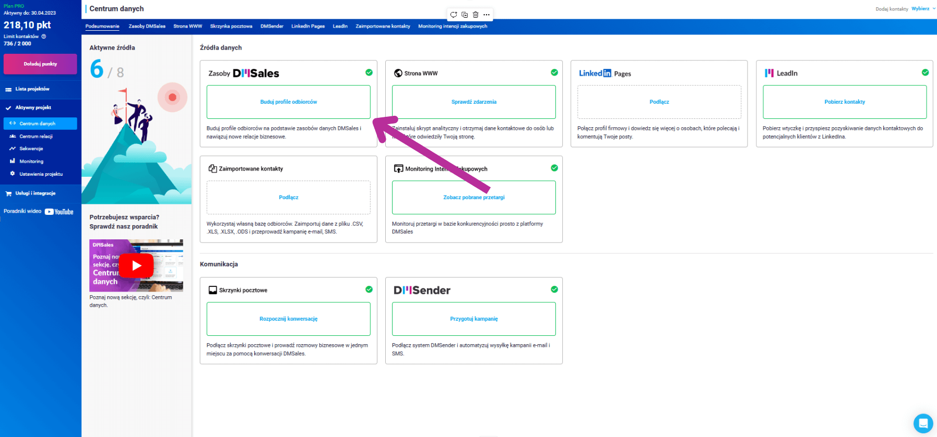Click the globe icon on Strona WWW card
937x437 pixels.
(x=398, y=73)
